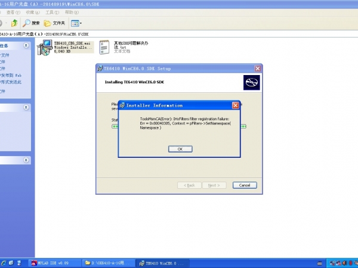Image resolution: width=358 pixels, height=268 pixels.
Task: Expand the bottom sidebar pane section
Action: click(26, 160)
